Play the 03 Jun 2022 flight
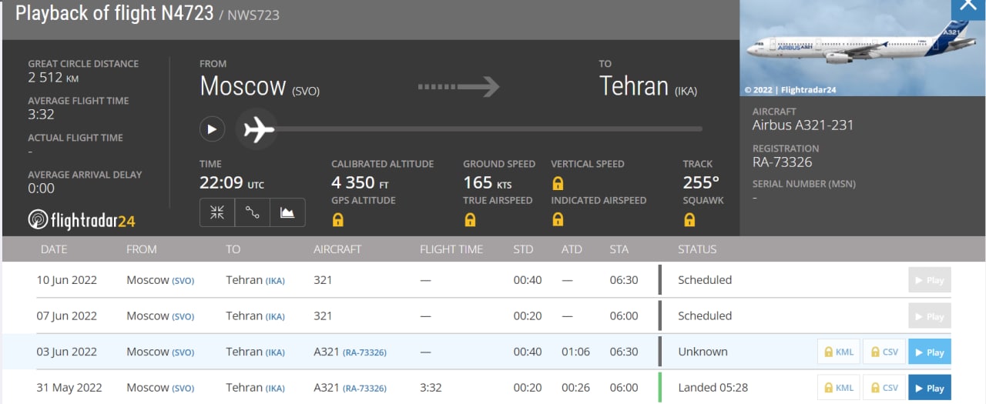This screenshot has width=986, height=404. 929,352
